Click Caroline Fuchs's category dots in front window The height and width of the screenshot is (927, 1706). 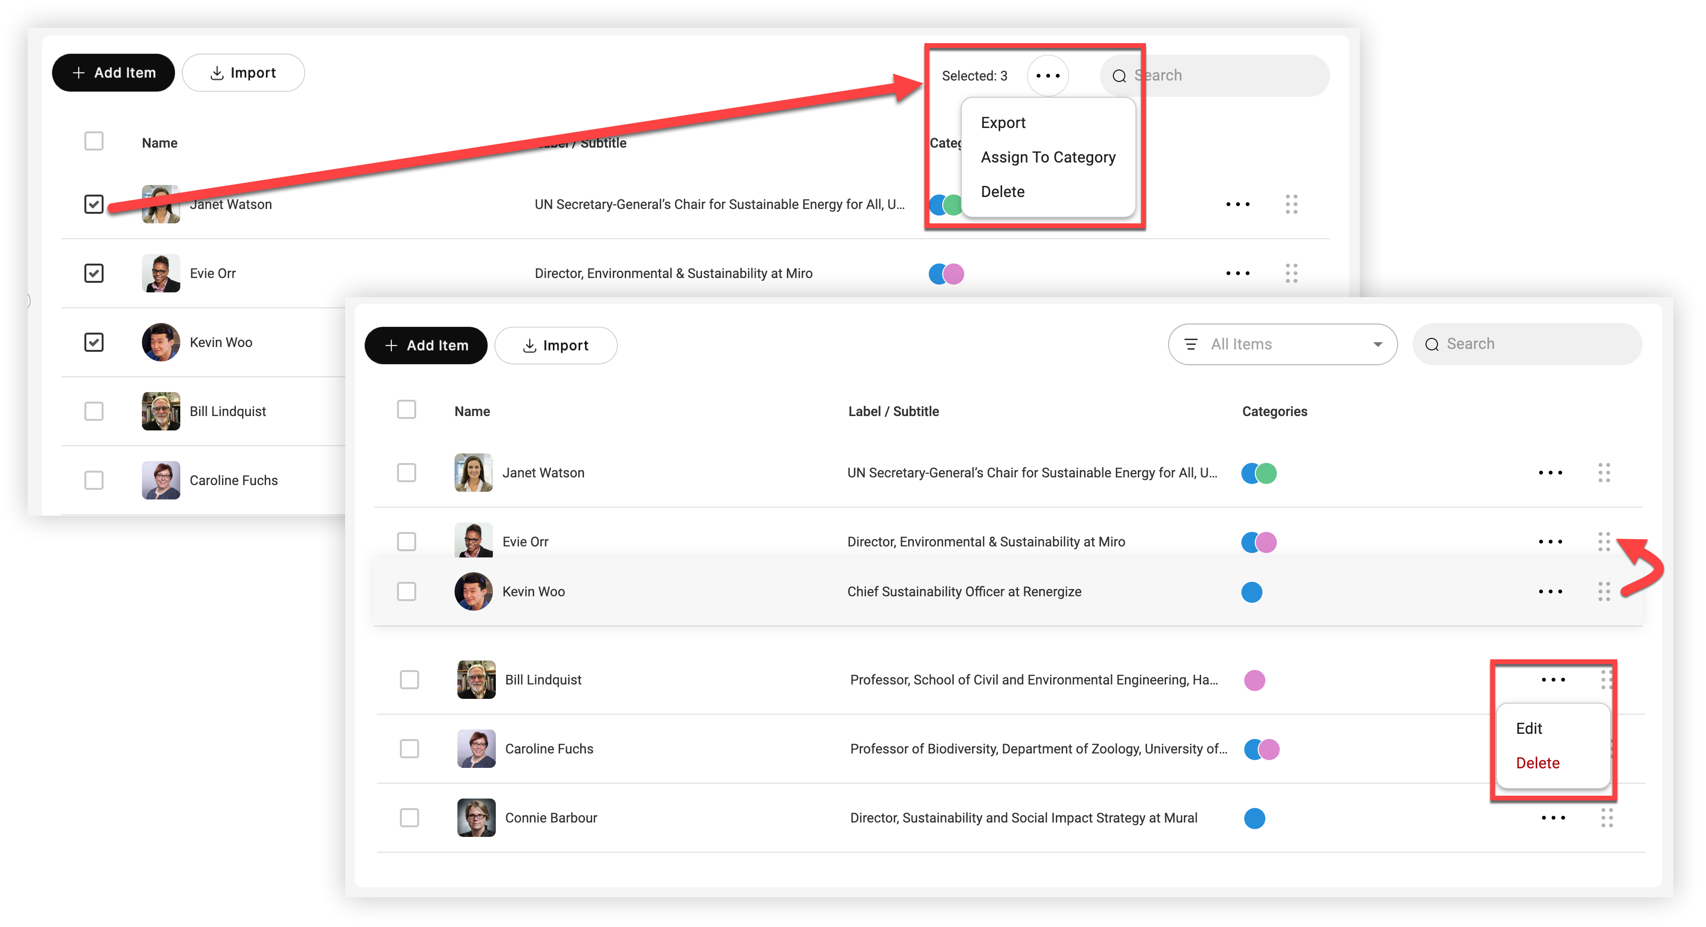(1261, 749)
